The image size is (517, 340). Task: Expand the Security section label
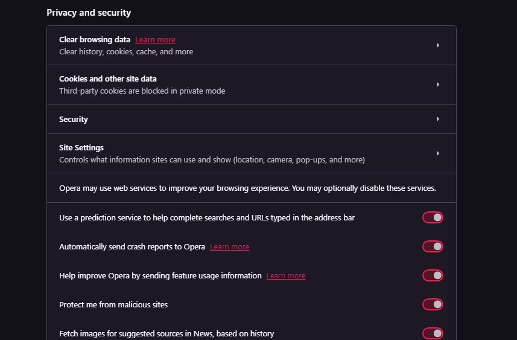(x=74, y=120)
